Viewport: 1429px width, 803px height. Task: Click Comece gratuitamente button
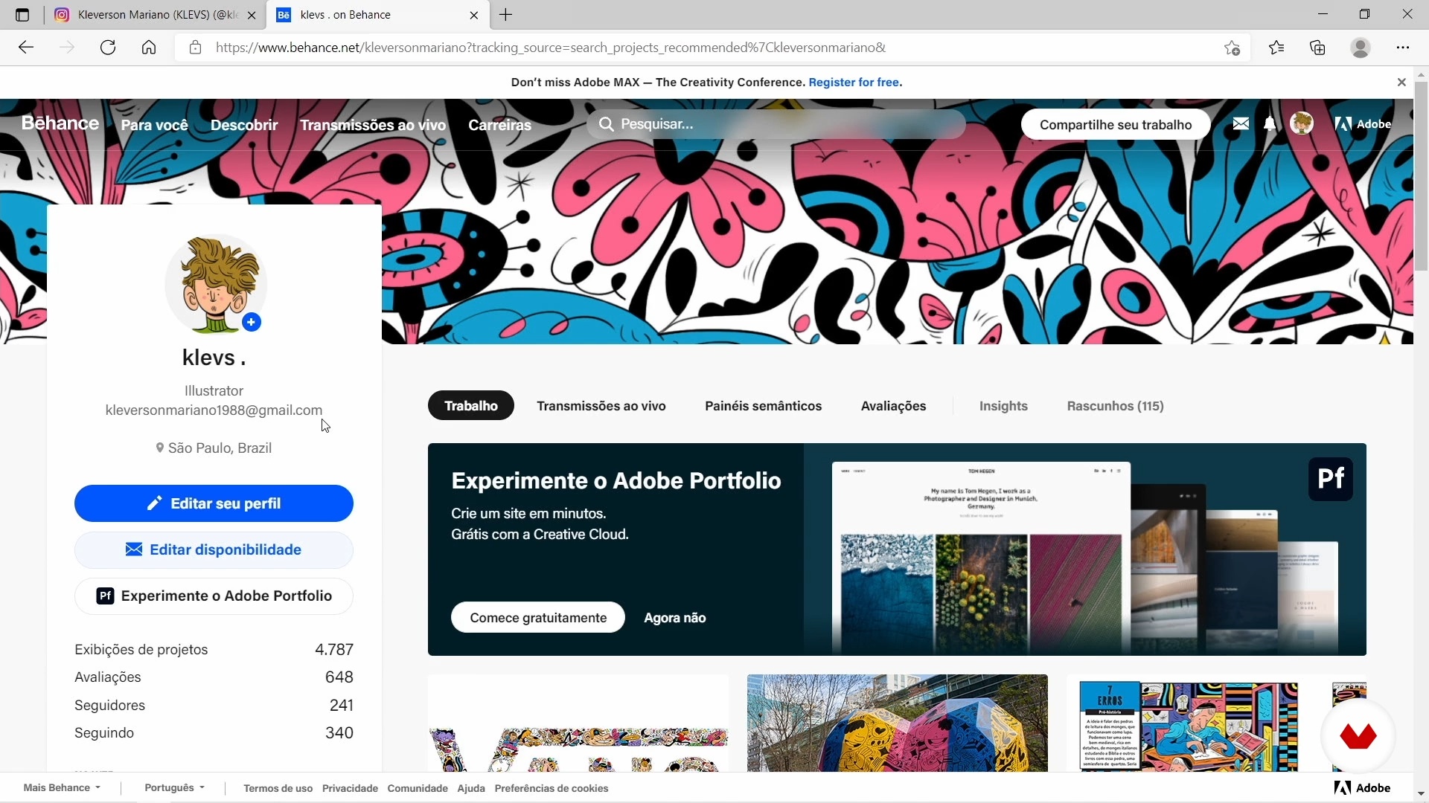(x=538, y=618)
